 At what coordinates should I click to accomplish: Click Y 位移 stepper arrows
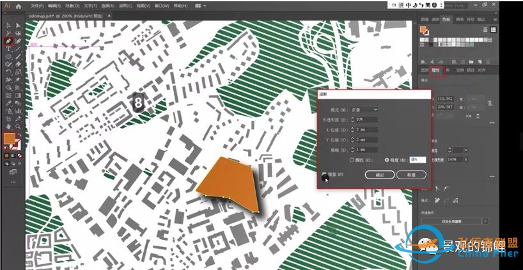pos(352,139)
